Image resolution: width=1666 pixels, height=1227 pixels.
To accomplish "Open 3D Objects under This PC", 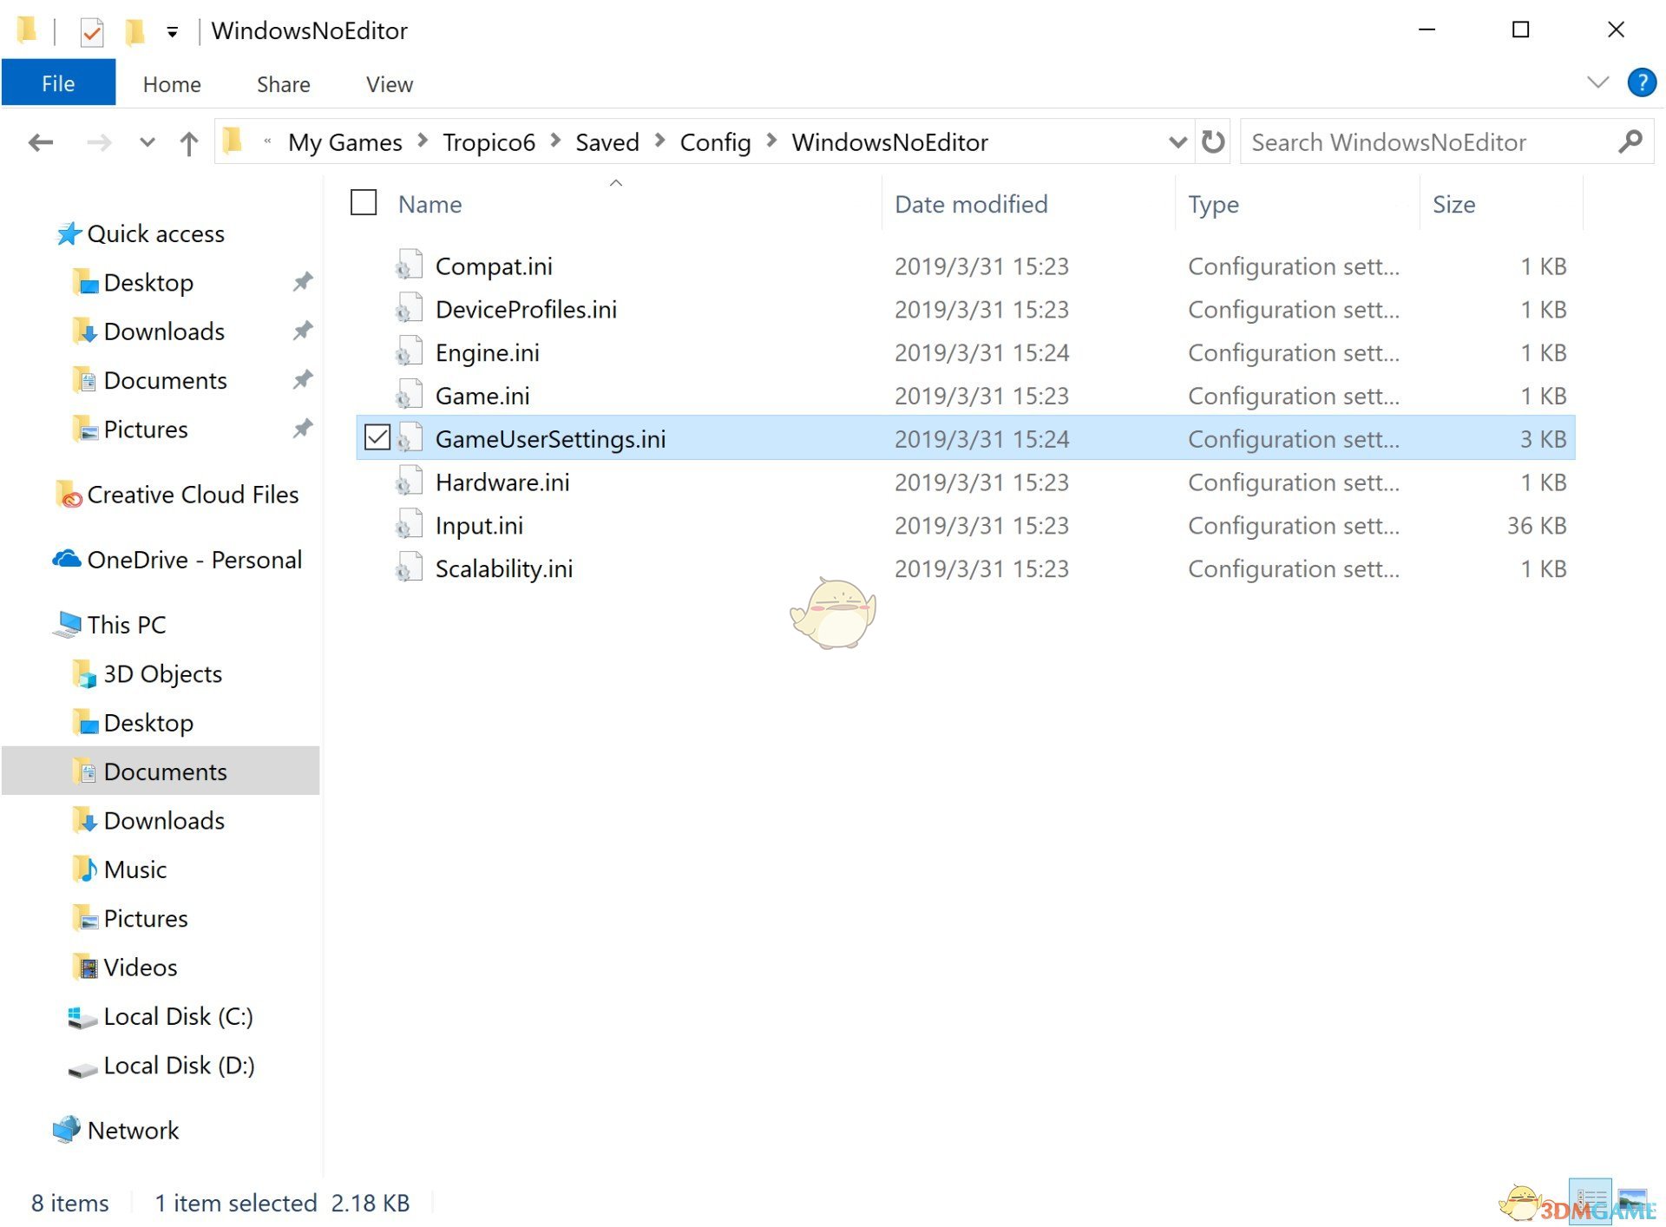I will tap(162, 674).
